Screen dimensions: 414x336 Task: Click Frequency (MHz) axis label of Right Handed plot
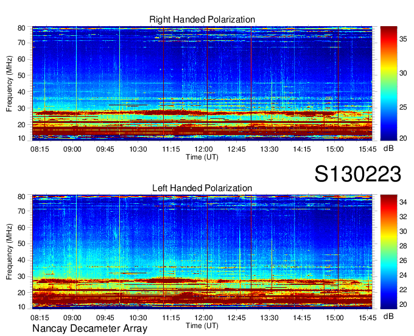point(9,83)
